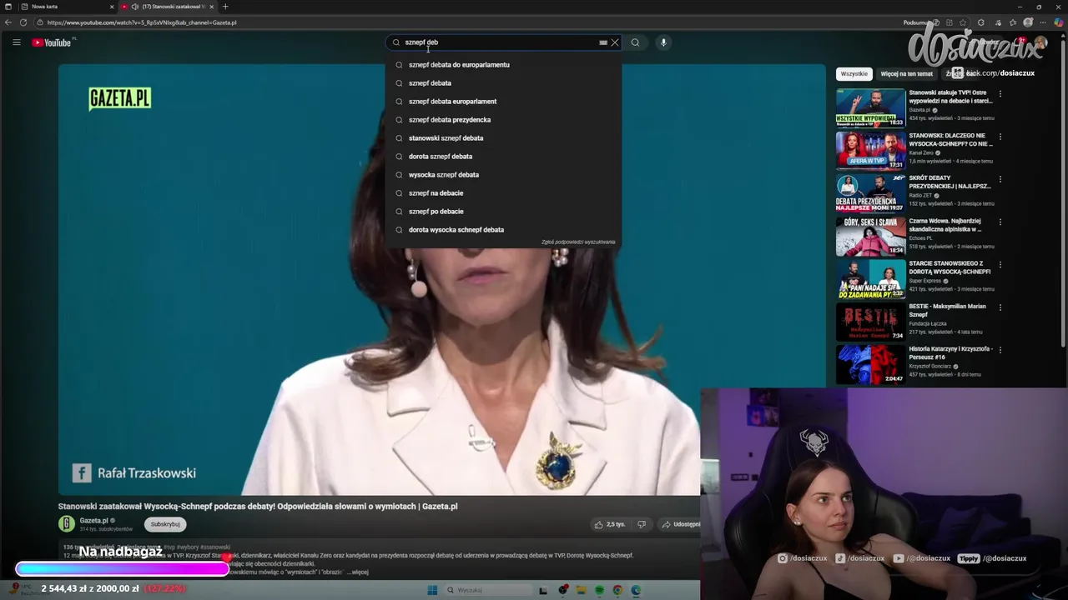Screen dimensions: 1068x600
Task: Clear the search box with X icon
Action: coord(615,42)
